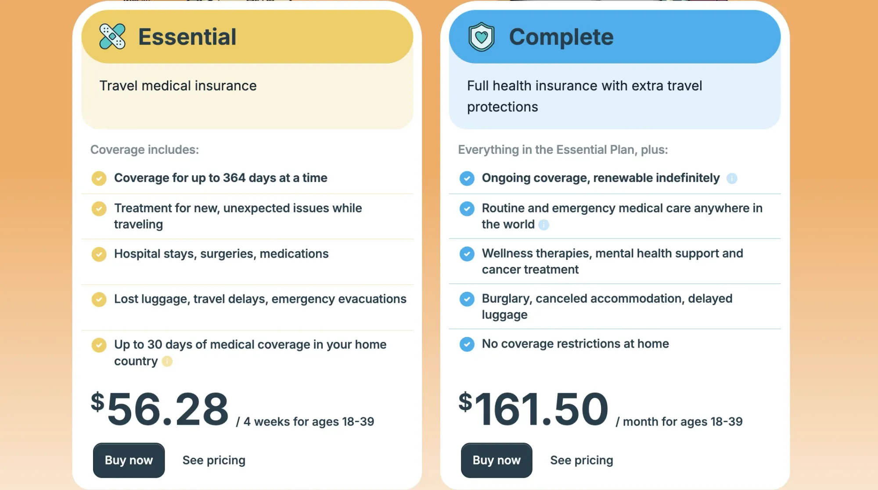878x490 pixels.
Task: Click the $161.50 Complete price
Action: 533,409
